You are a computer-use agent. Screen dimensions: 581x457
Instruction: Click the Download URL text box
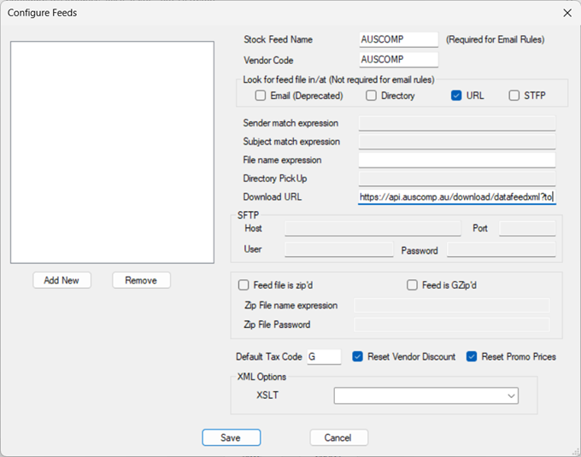456,196
